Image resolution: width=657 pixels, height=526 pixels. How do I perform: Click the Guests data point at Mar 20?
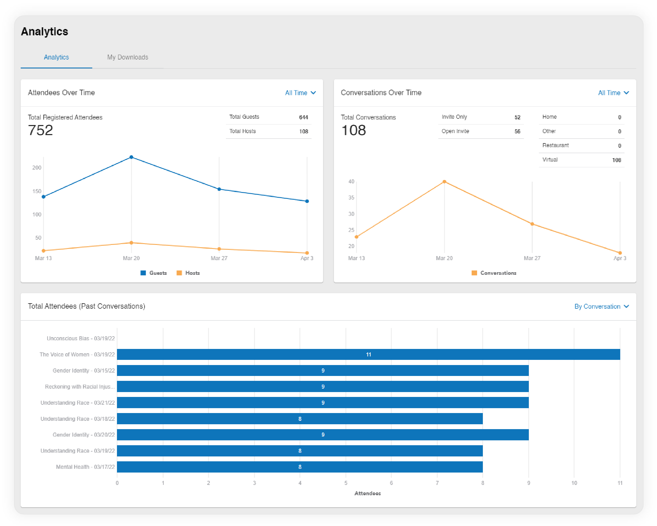[131, 157]
